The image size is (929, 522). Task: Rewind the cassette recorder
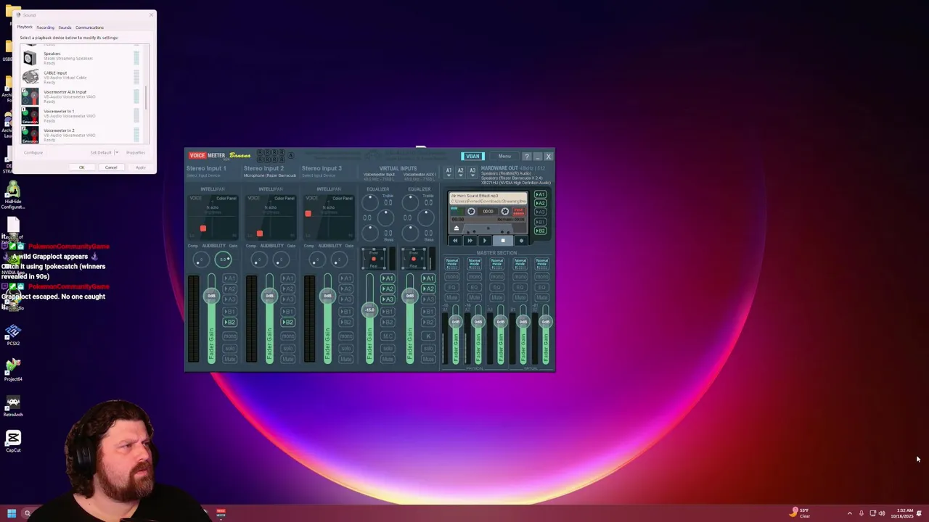pyautogui.click(x=454, y=241)
